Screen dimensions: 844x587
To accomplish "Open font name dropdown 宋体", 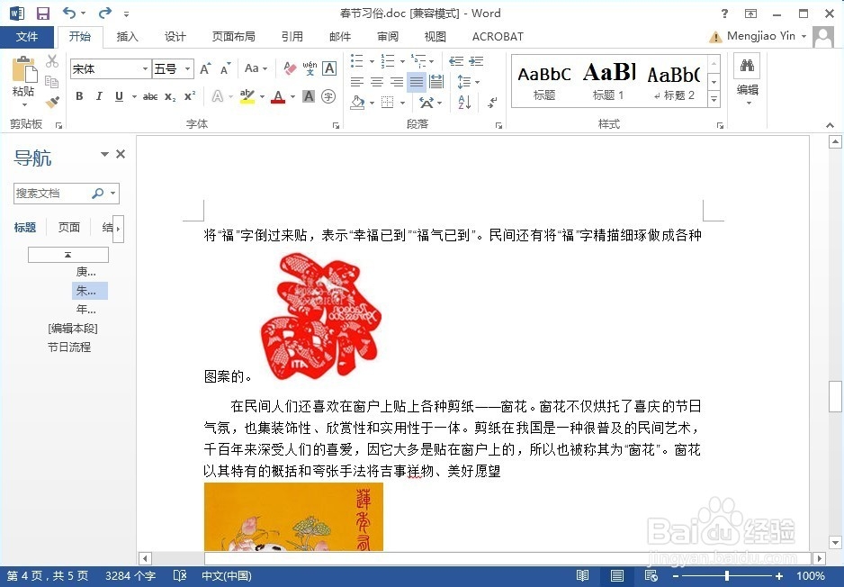I will 145,68.
